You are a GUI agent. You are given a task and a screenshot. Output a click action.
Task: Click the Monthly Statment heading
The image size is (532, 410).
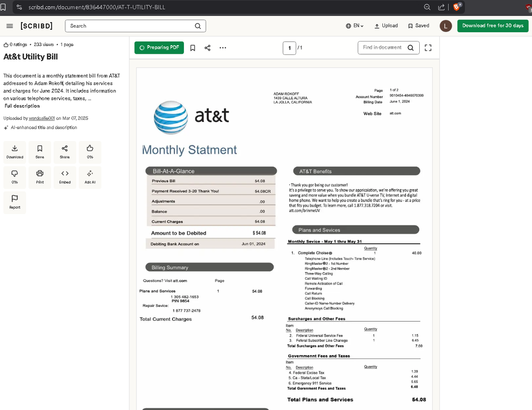[x=189, y=150]
